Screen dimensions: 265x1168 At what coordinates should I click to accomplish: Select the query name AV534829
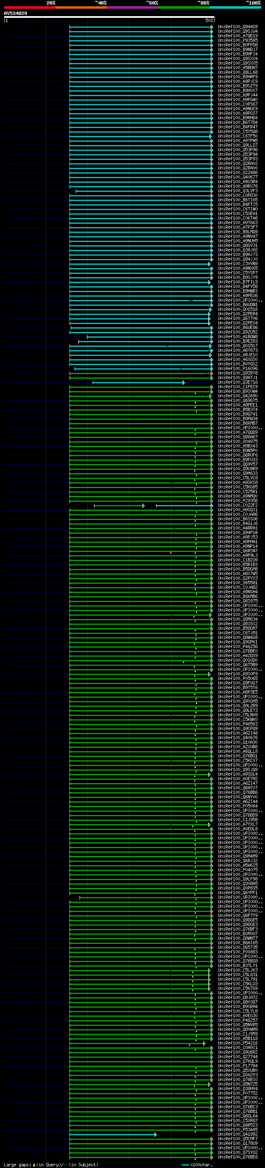15,14
